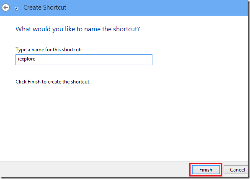Click the Finish button

pyautogui.click(x=206, y=170)
